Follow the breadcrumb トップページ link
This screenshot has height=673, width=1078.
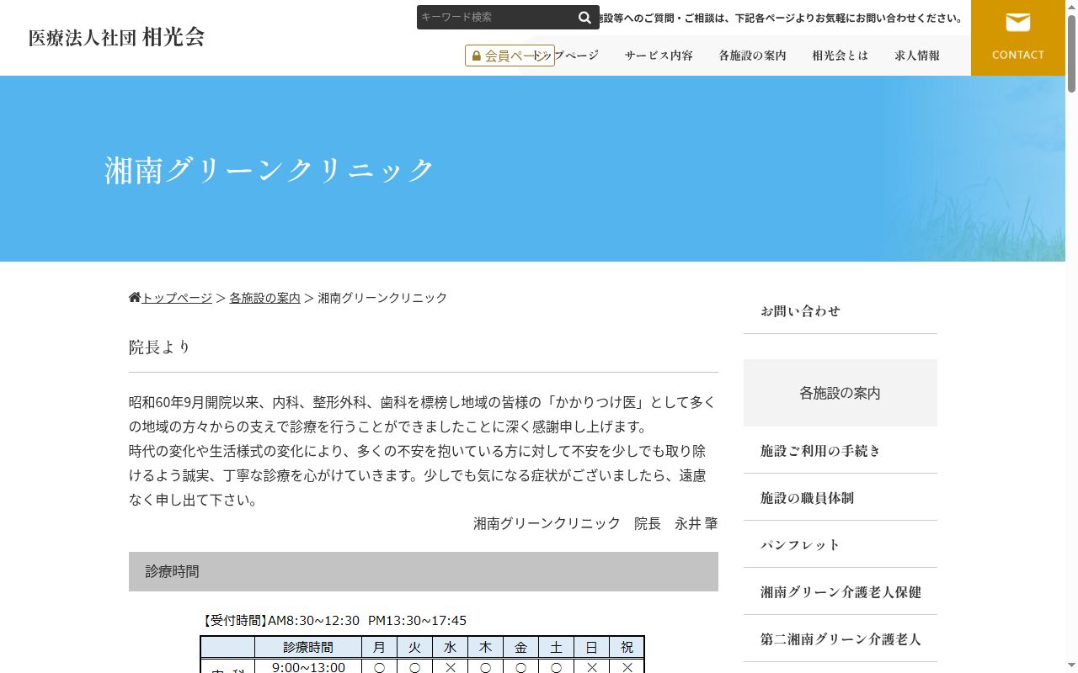point(177,298)
